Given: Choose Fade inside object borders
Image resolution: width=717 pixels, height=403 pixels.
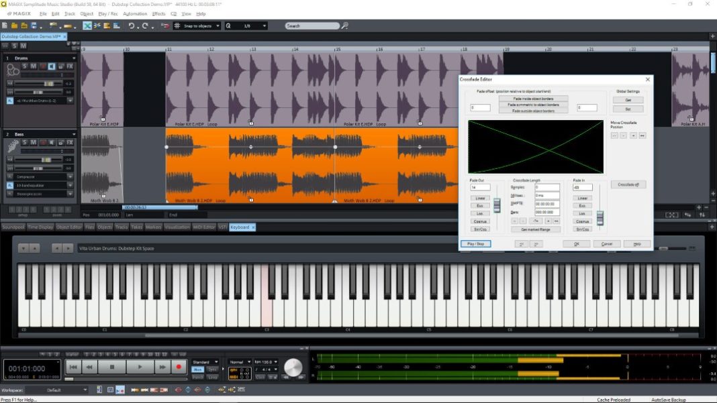Looking at the screenshot, I should pyautogui.click(x=533, y=99).
